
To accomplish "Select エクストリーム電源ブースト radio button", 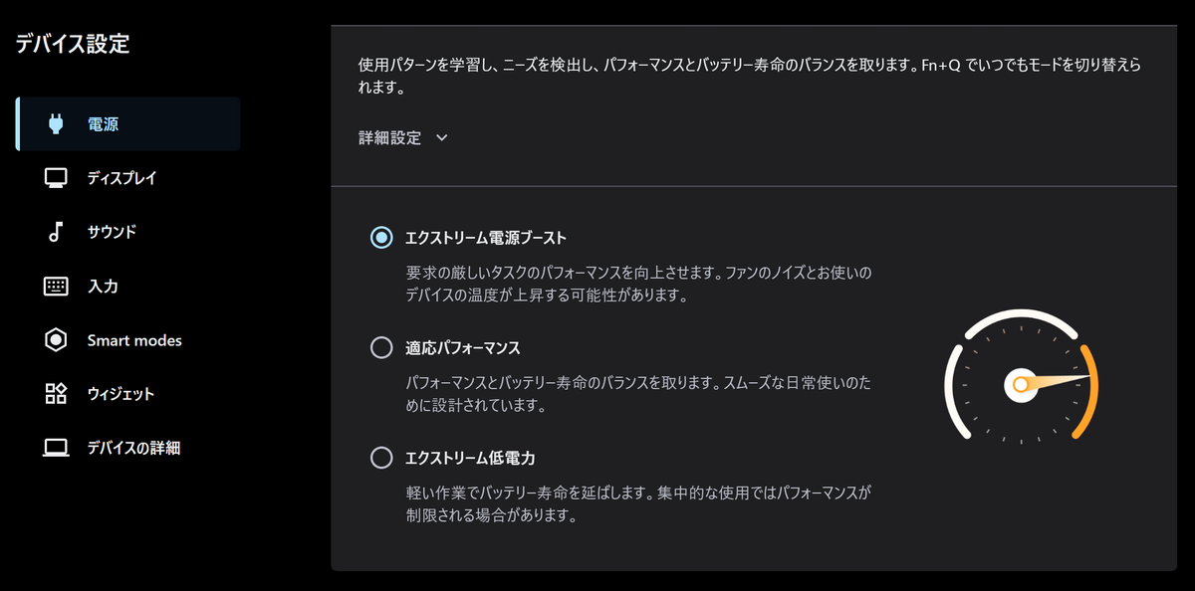I will (381, 238).
